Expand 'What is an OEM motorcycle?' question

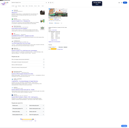coord(28,65)
